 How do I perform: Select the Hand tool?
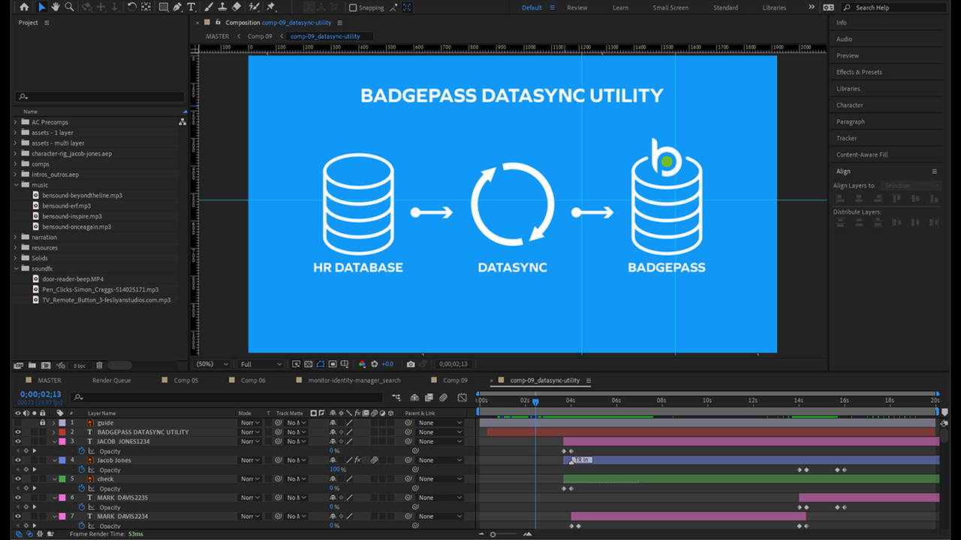click(x=56, y=7)
